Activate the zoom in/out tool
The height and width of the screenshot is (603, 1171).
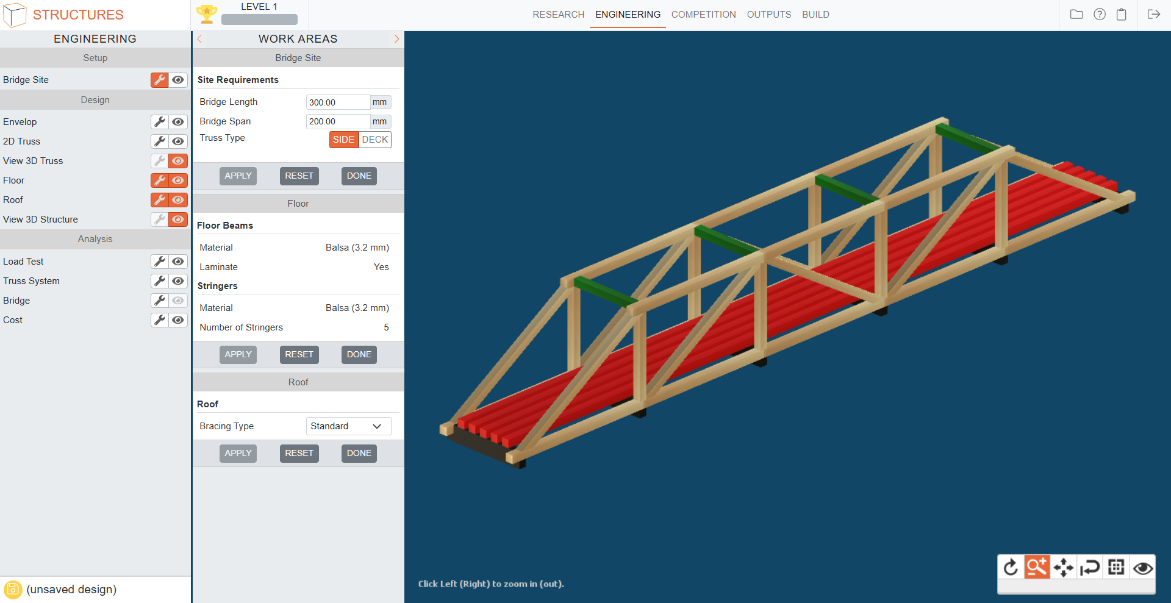(x=1037, y=568)
